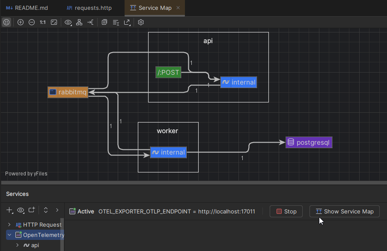Open the Service Map settings gear
The height and width of the screenshot is (251, 387).
click(141, 22)
